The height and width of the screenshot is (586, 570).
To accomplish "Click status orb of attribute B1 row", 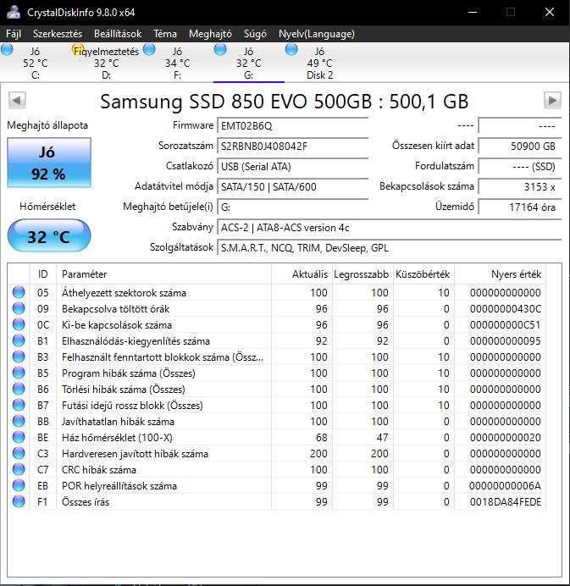I will [x=19, y=340].
